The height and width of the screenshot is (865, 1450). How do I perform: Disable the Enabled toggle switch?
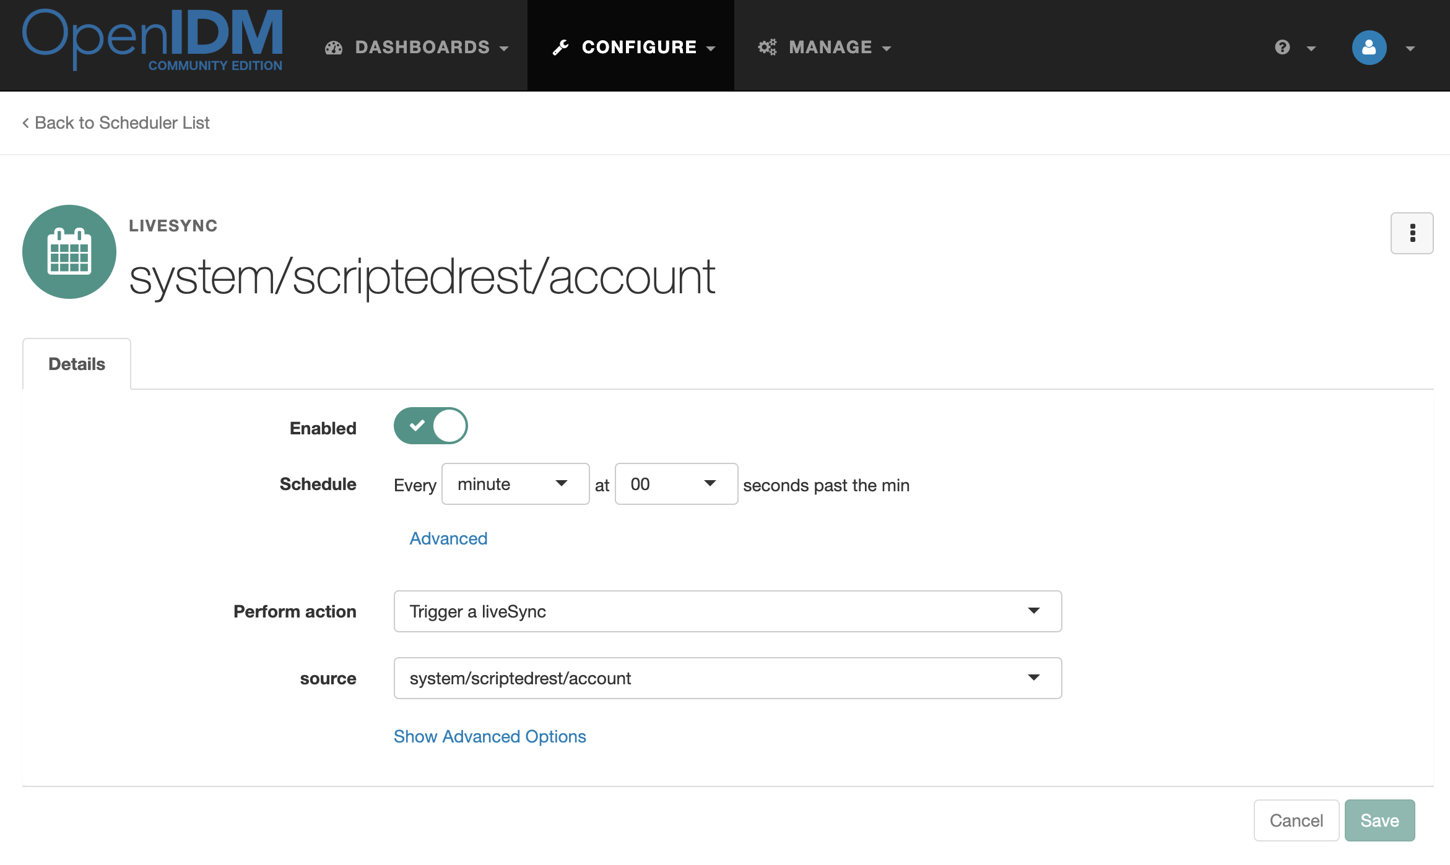click(x=430, y=426)
